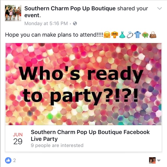Click the teal dress emoji
This screenshot has height=167, width=167.
(x=122, y=35)
